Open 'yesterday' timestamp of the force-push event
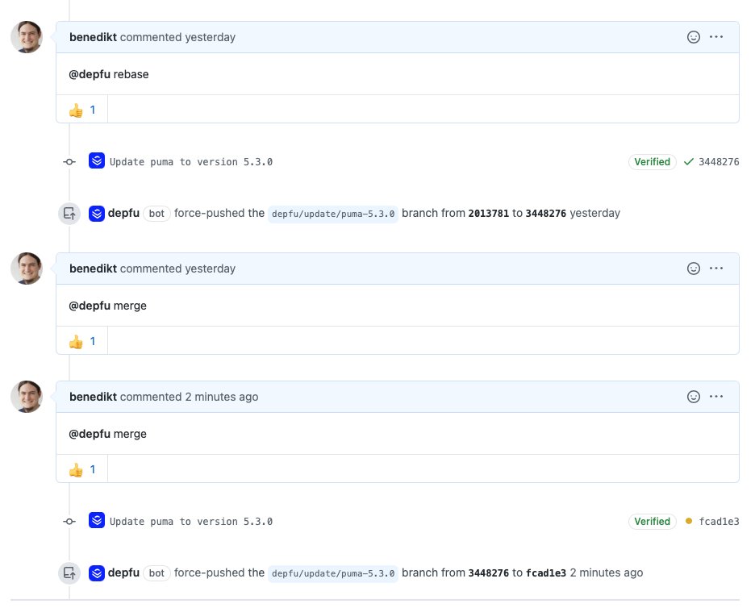 click(x=594, y=213)
